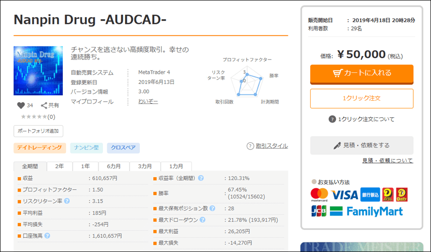
Task: Switch to the 2年 tab
Action: 59,166
